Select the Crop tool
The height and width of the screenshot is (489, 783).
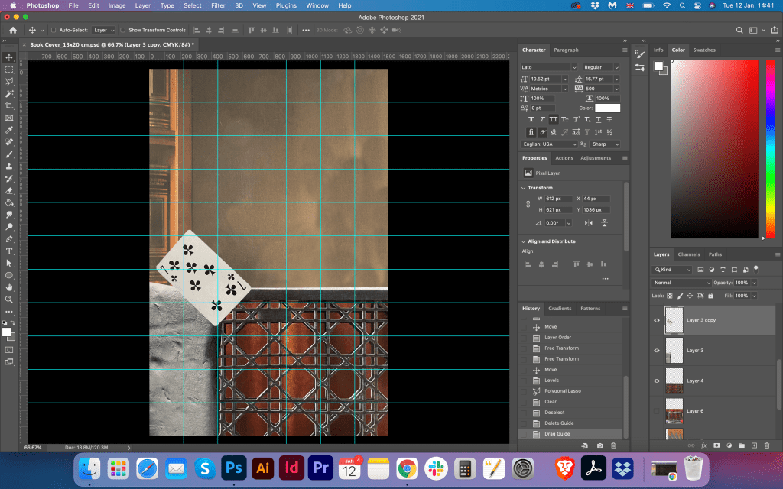[9, 105]
